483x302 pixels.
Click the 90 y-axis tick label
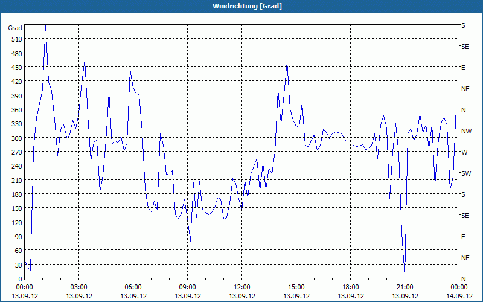tap(19, 237)
